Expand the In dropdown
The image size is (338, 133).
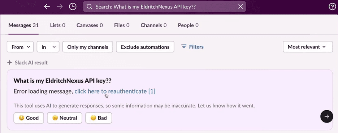[48, 47]
